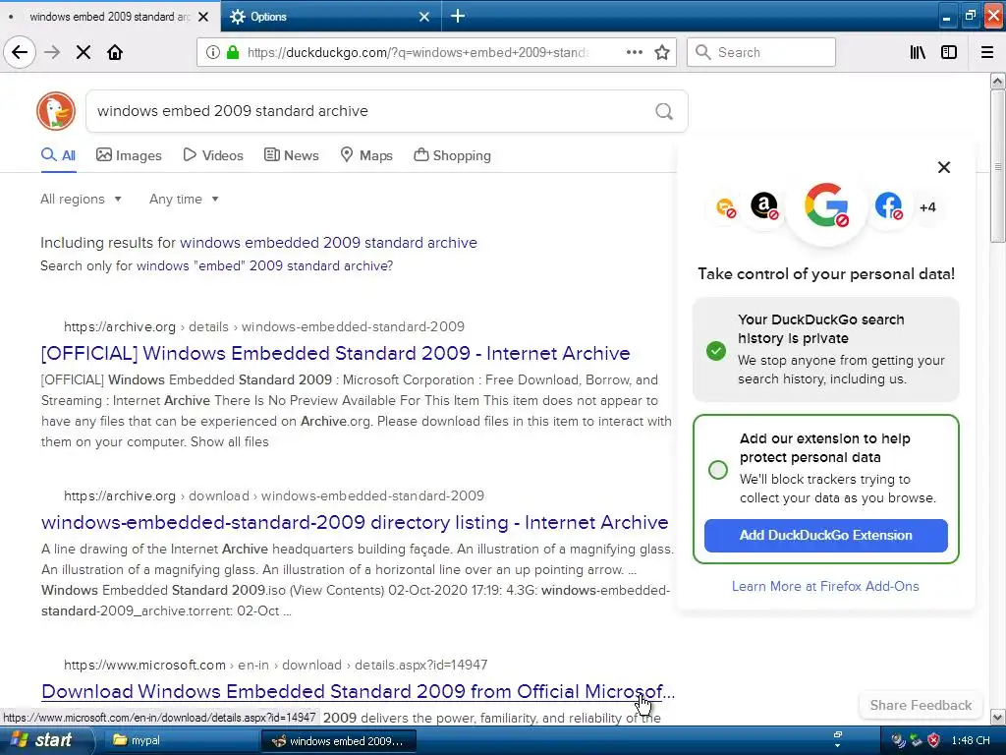Screen dimensions: 1006x755
Task: Click the Amazon blocked tracker icon
Action: pos(764,206)
